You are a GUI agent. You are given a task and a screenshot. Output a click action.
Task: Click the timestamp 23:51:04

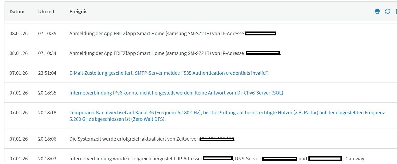(47, 73)
